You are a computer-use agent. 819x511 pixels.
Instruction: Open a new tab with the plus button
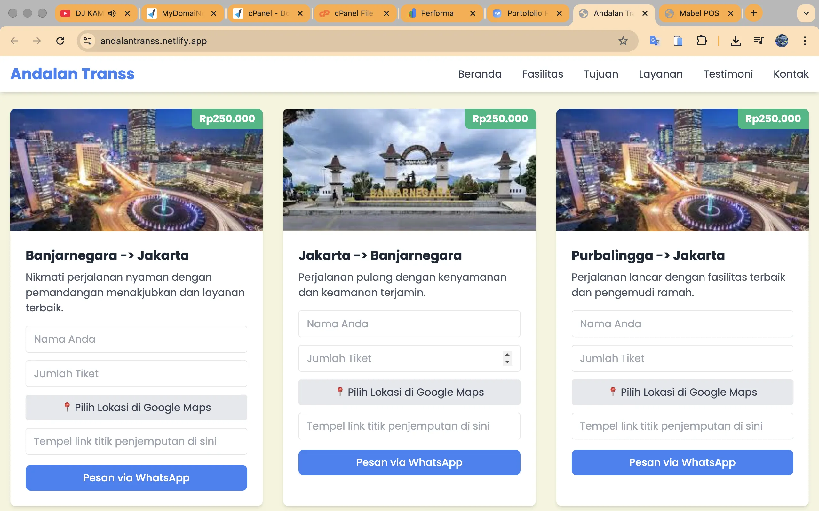754,13
